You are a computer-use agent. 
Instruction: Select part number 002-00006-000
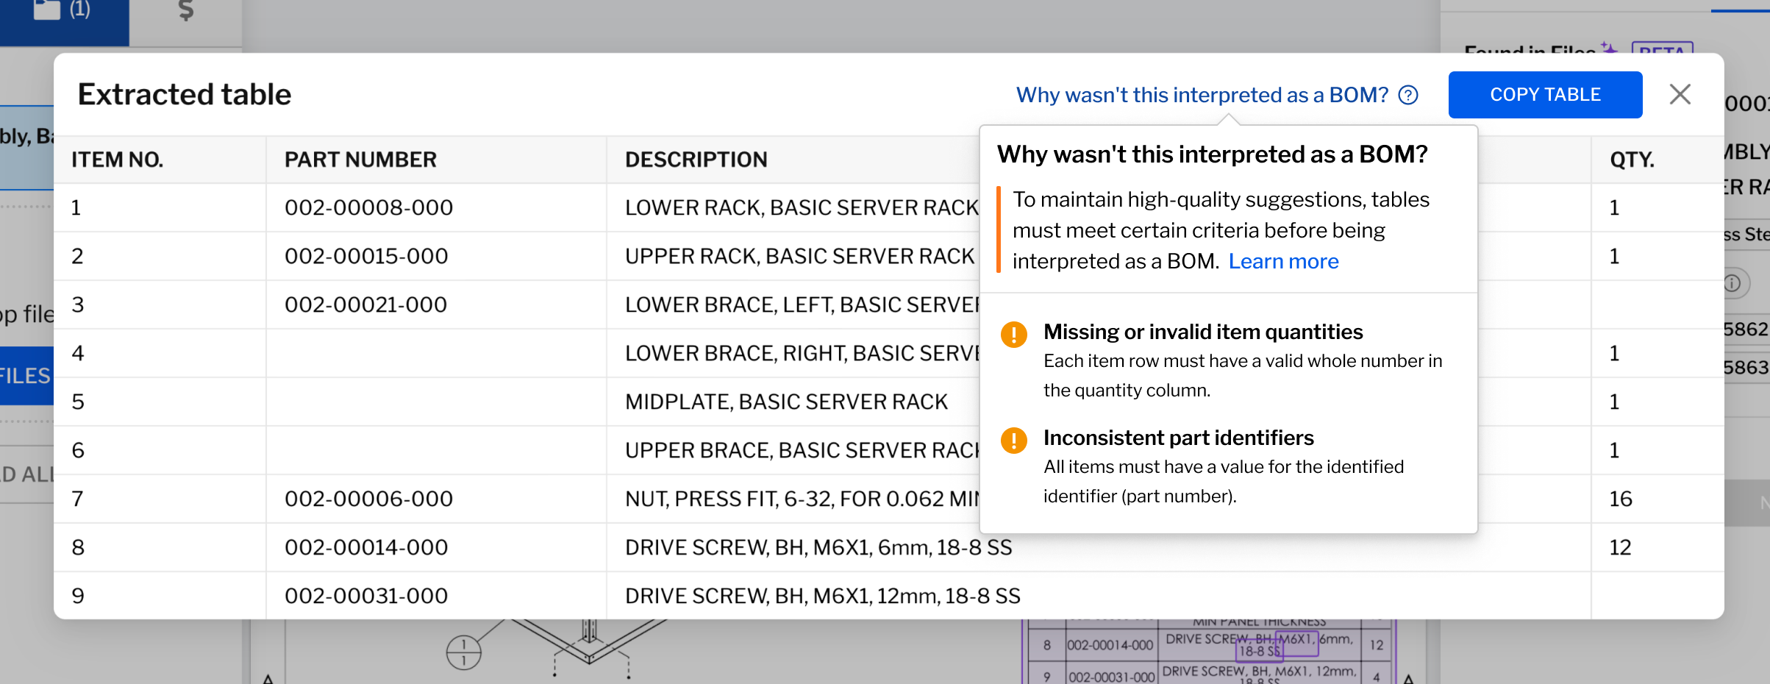[368, 499]
